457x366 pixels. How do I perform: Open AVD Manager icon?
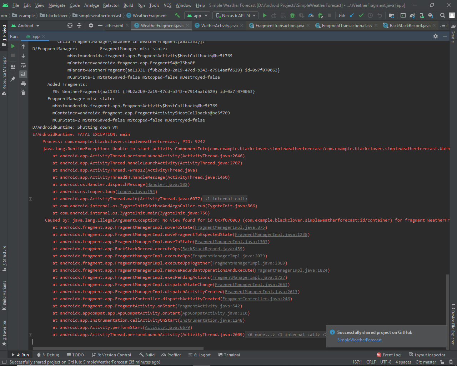point(422,15)
